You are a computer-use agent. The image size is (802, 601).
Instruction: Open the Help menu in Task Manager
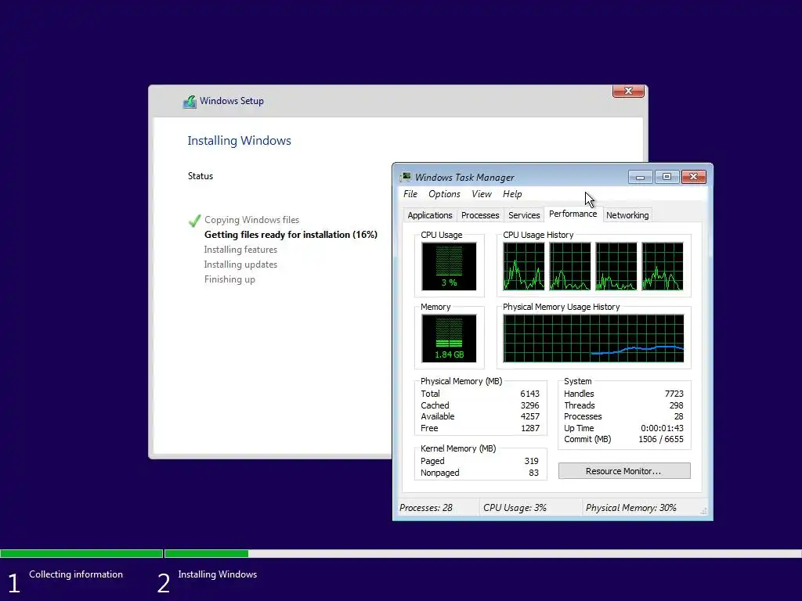(x=512, y=194)
